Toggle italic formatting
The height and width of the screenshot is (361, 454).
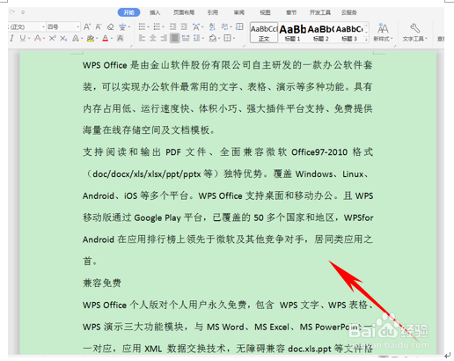click(11, 38)
